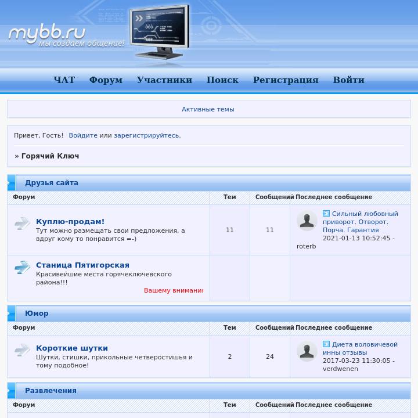Click last-post icon before Диета воловичевой
Screen dimensions: 418x418
326,344
